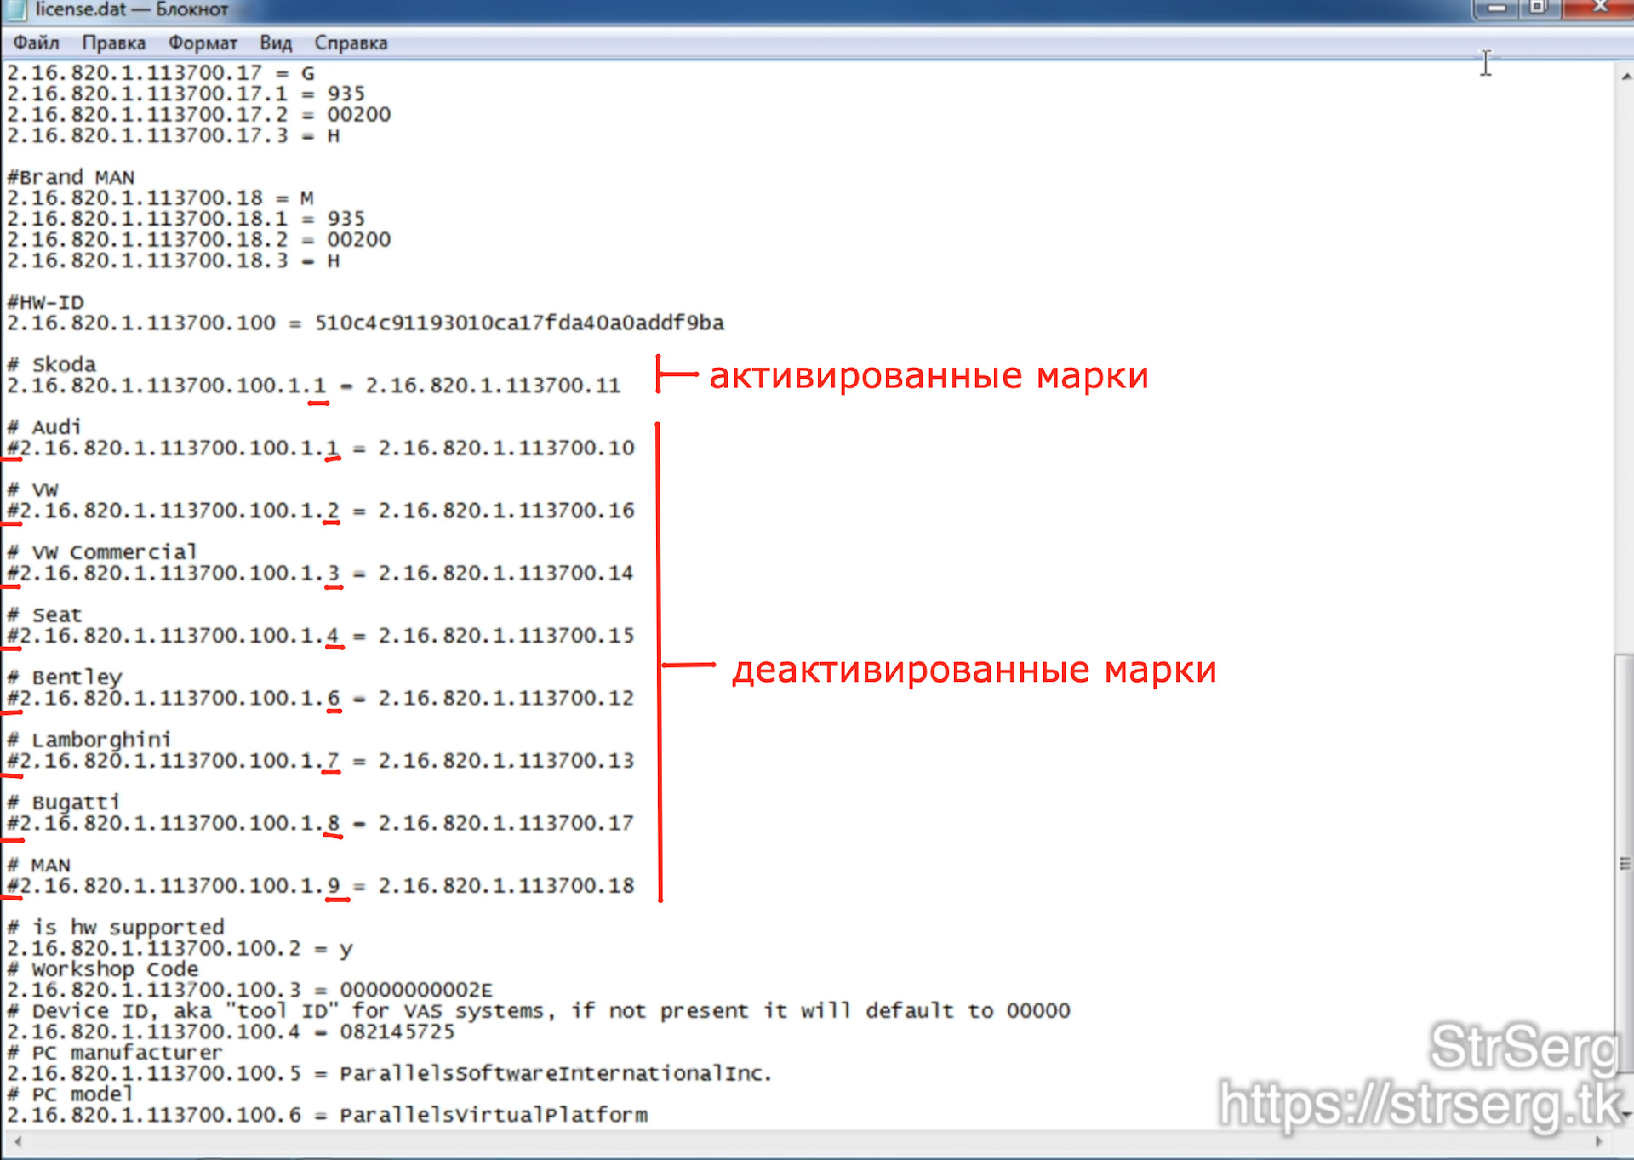This screenshot has height=1160, width=1634.
Task: Click the vertical scrollbar up arrow
Action: tap(1625, 77)
